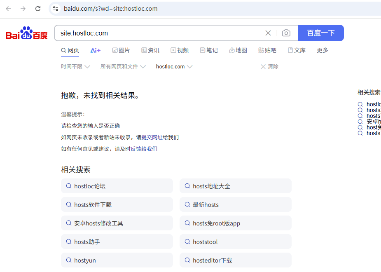This screenshot has height=272, width=381.
Task: Click 清除 to clear filters
Action: coord(269,67)
